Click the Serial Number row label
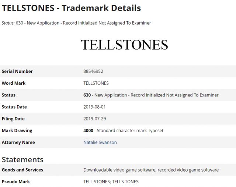236x187 pixels. 17,71
